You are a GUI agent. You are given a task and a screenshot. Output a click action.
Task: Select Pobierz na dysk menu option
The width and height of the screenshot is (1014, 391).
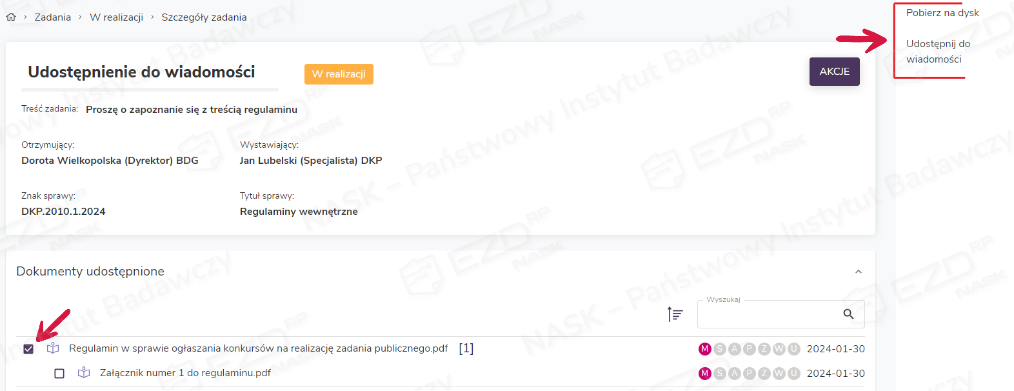click(942, 13)
